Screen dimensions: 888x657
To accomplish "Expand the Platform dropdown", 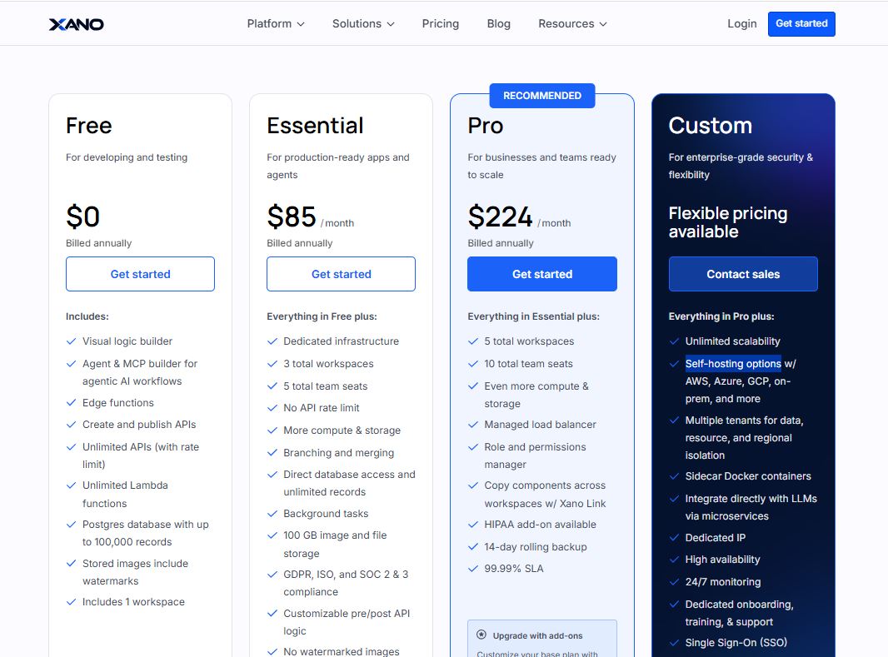I will 276,24.
